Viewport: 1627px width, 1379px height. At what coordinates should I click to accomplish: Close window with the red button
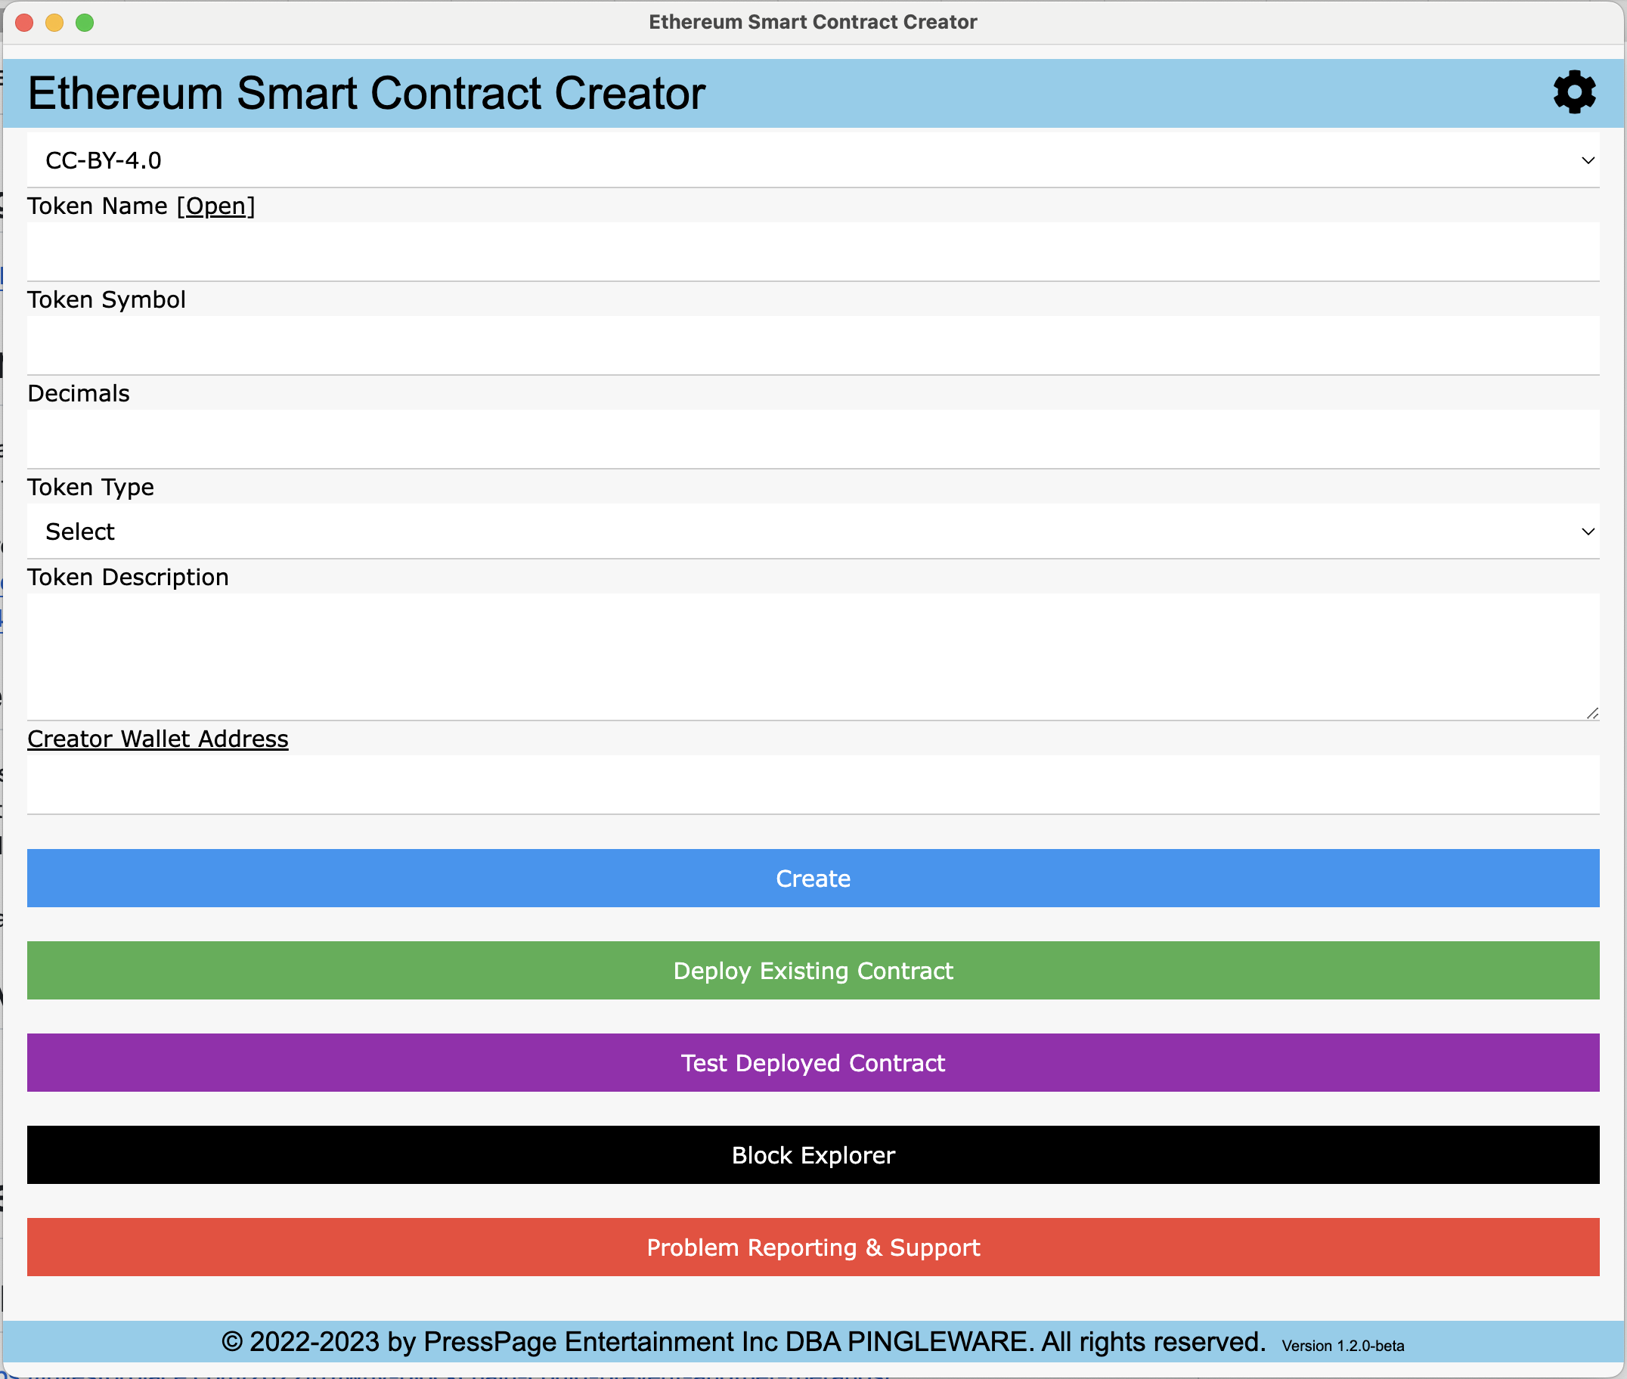click(x=24, y=23)
